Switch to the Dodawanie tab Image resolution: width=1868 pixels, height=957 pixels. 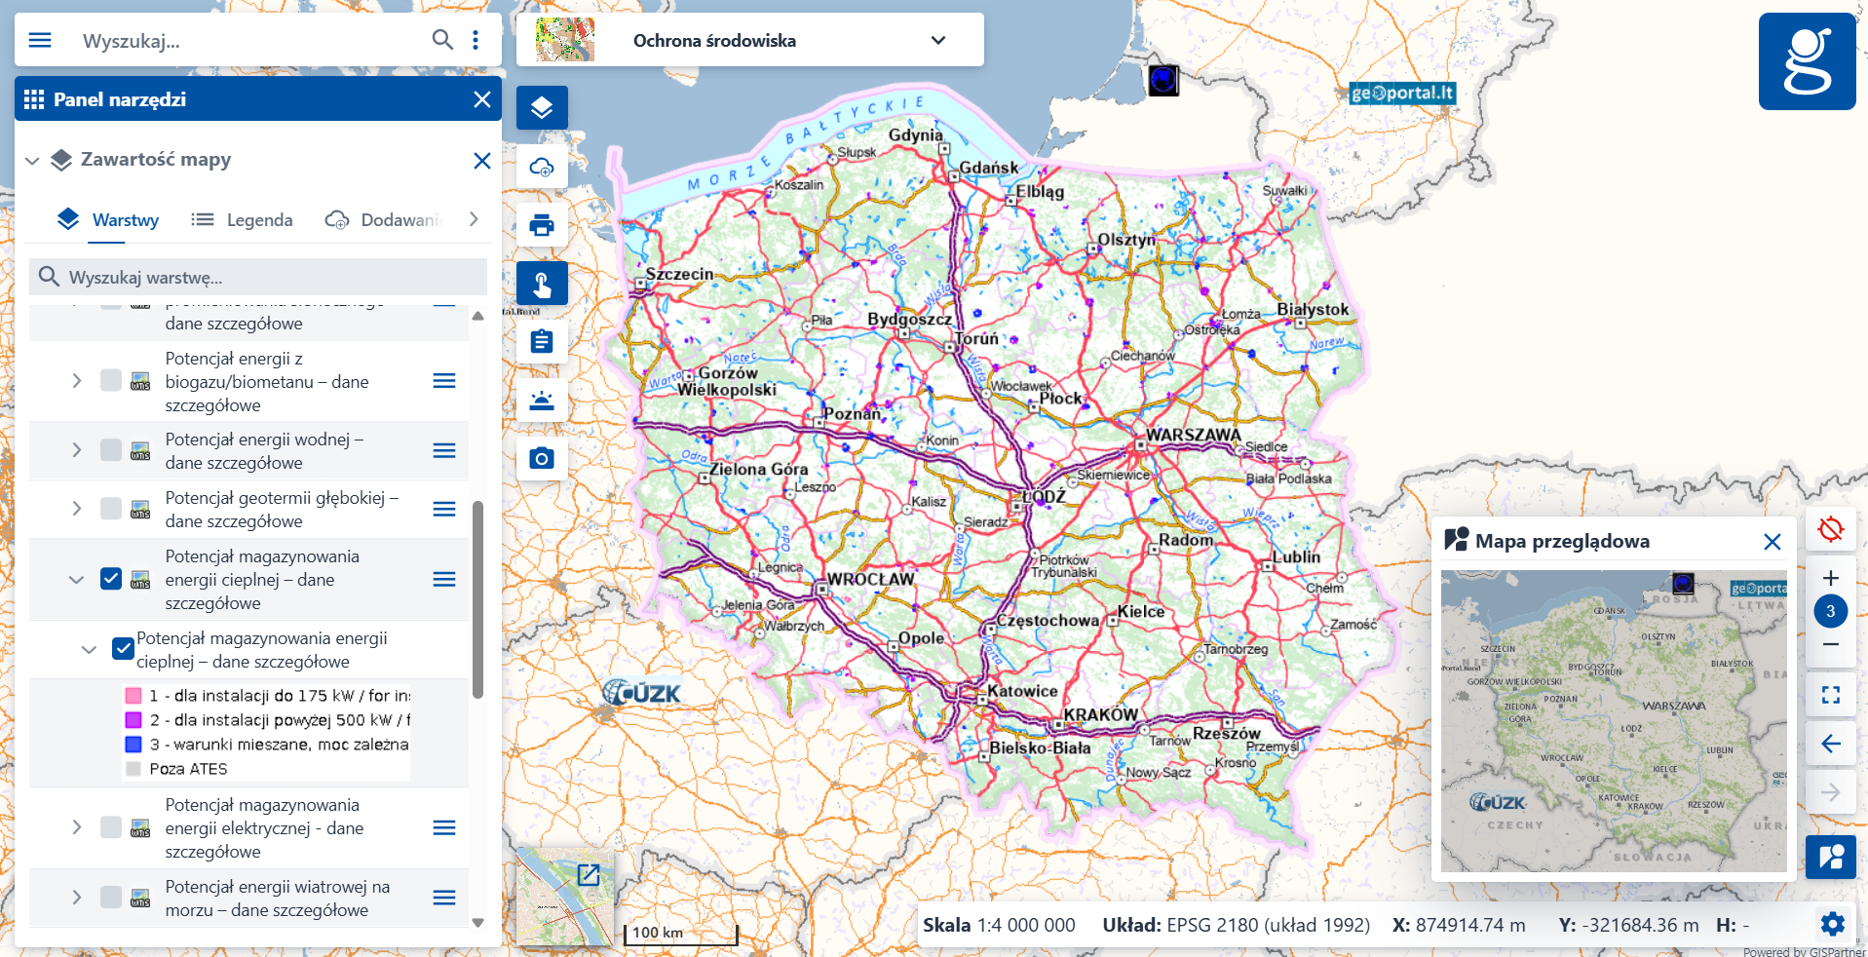(x=382, y=219)
